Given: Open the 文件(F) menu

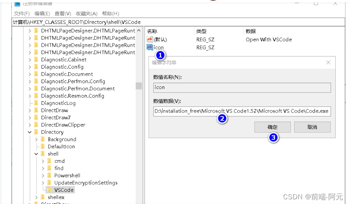Looking at the screenshot, I should 22,14.
